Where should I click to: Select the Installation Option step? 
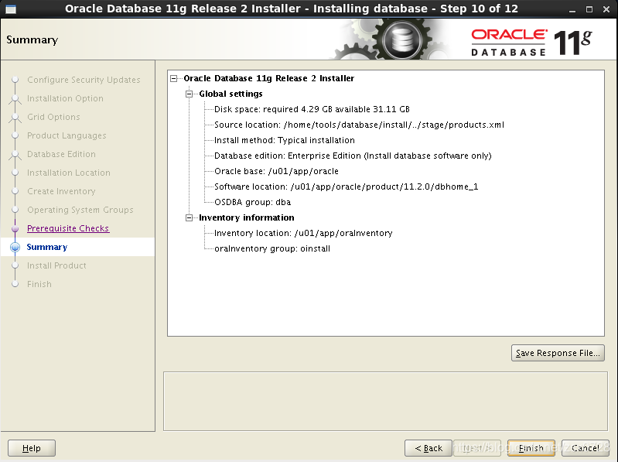(x=65, y=98)
